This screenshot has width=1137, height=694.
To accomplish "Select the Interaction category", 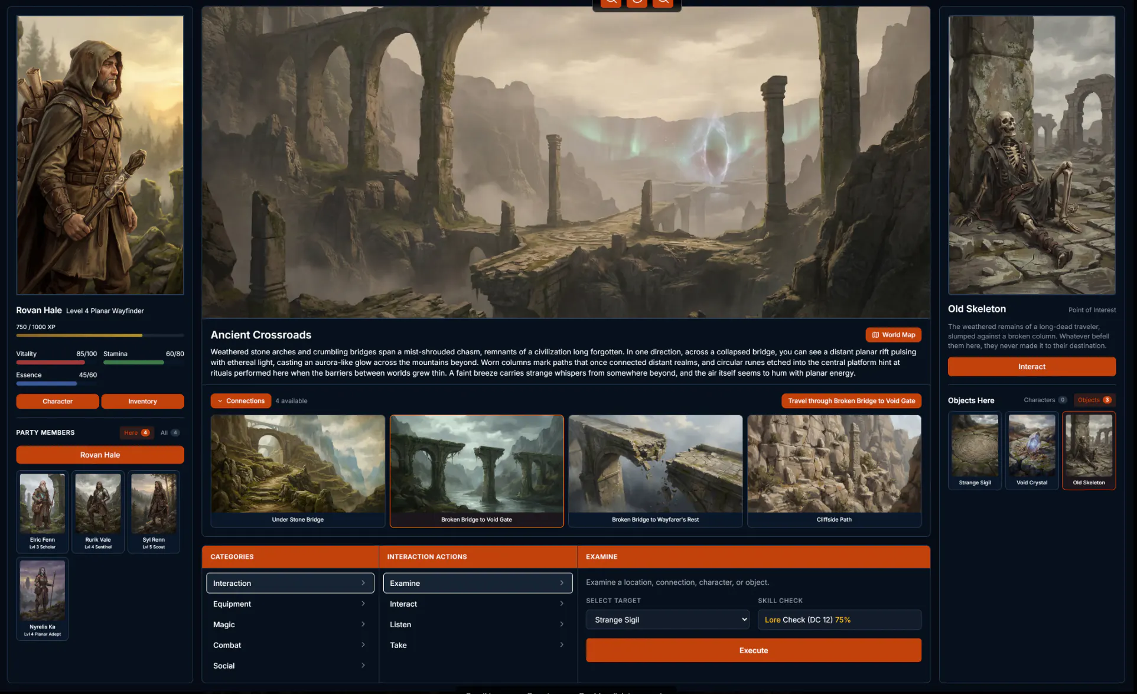I will (290, 583).
